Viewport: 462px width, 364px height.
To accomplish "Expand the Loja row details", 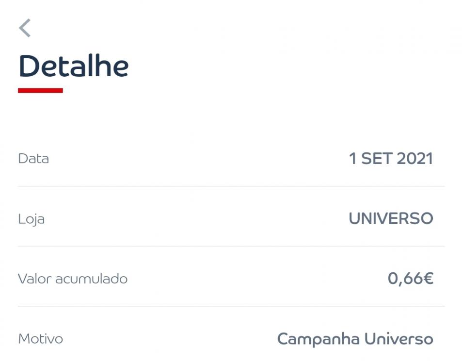I will click(231, 218).
